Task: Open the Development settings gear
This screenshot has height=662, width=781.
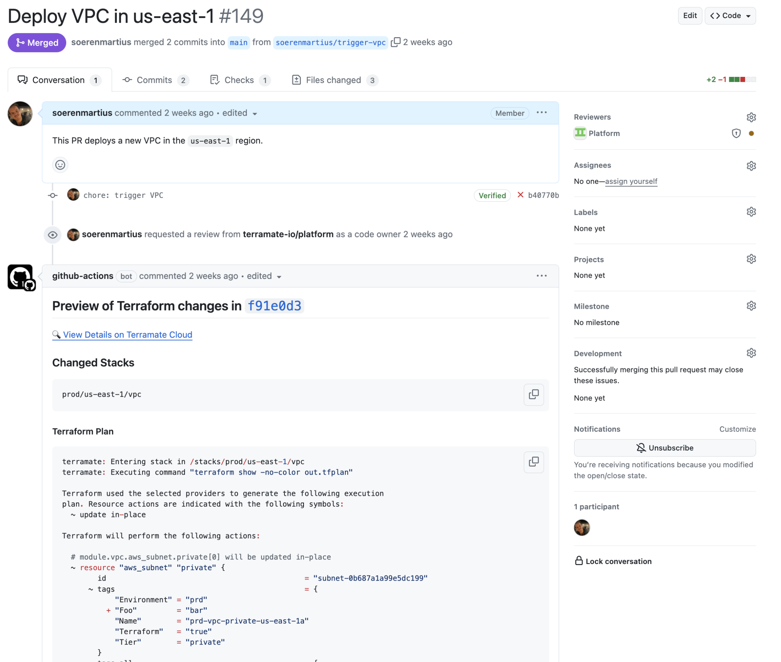Action: click(x=751, y=353)
